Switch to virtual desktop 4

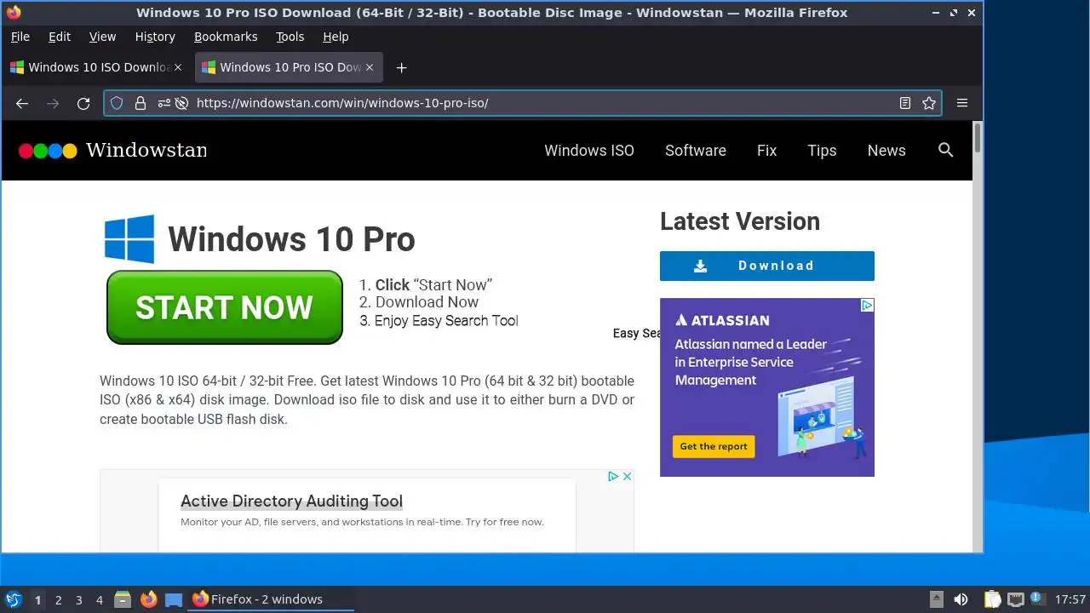point(99,599)
